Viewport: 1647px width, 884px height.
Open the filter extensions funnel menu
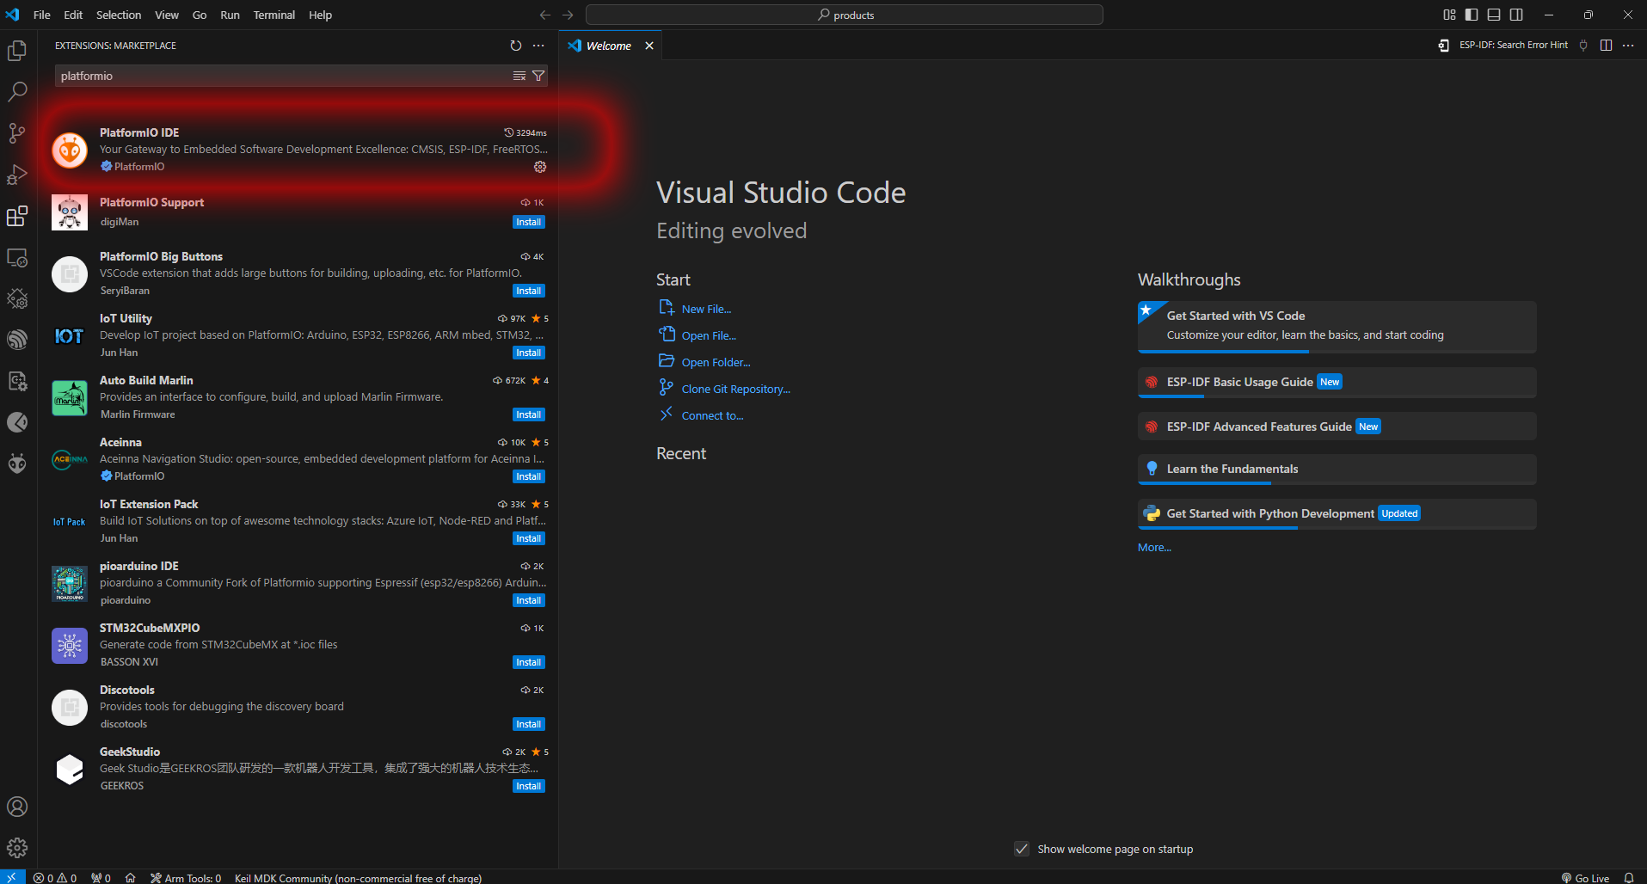(x=538, y=76)
